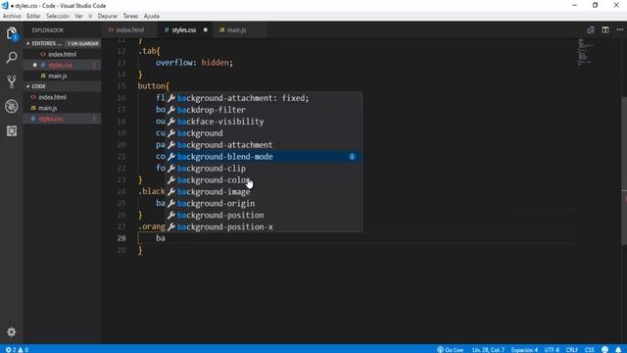The height and width of the screenshot is (353, 627).
Task: Select background-clip suggestion
Action: 265,168
